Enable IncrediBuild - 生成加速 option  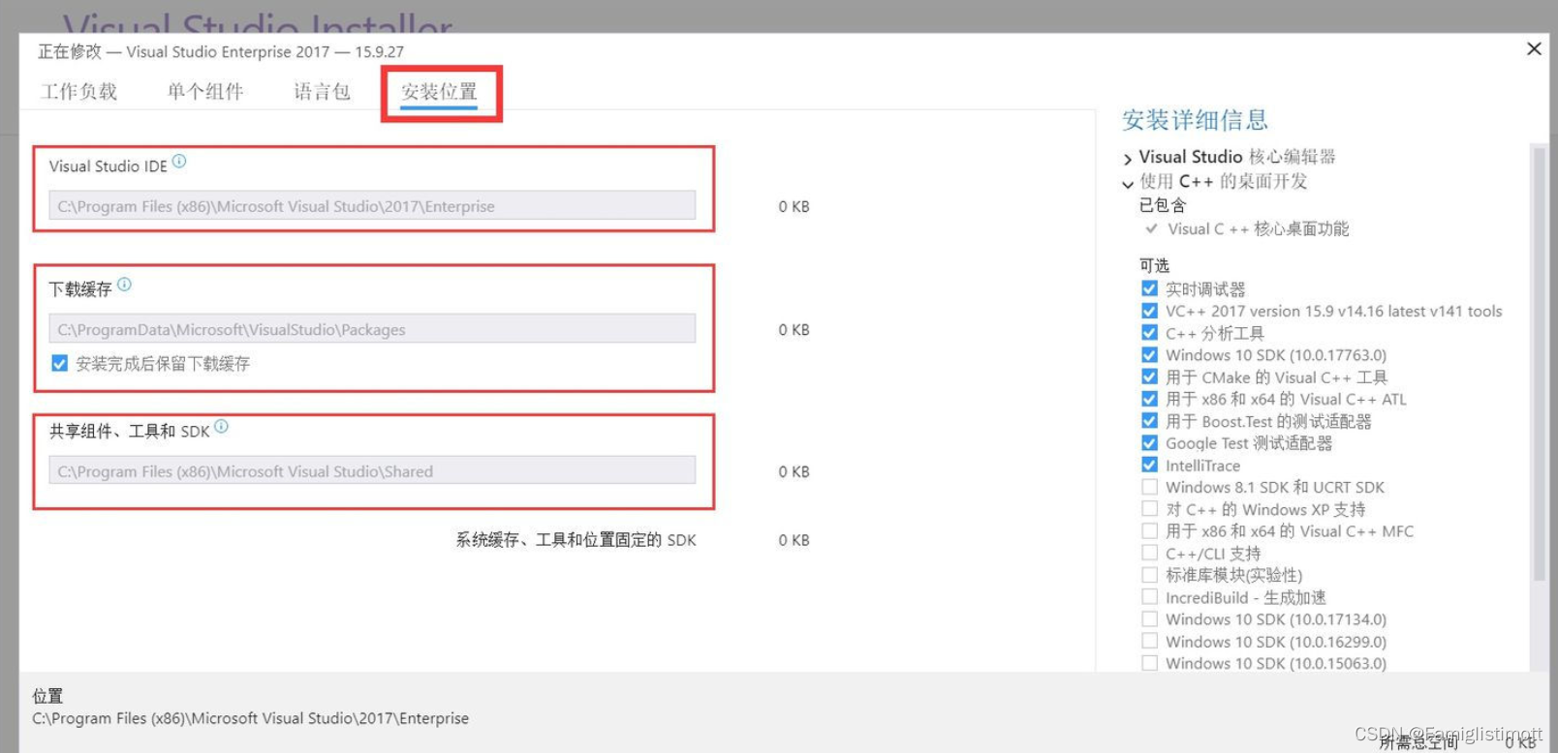click(x=1149, y=596)
